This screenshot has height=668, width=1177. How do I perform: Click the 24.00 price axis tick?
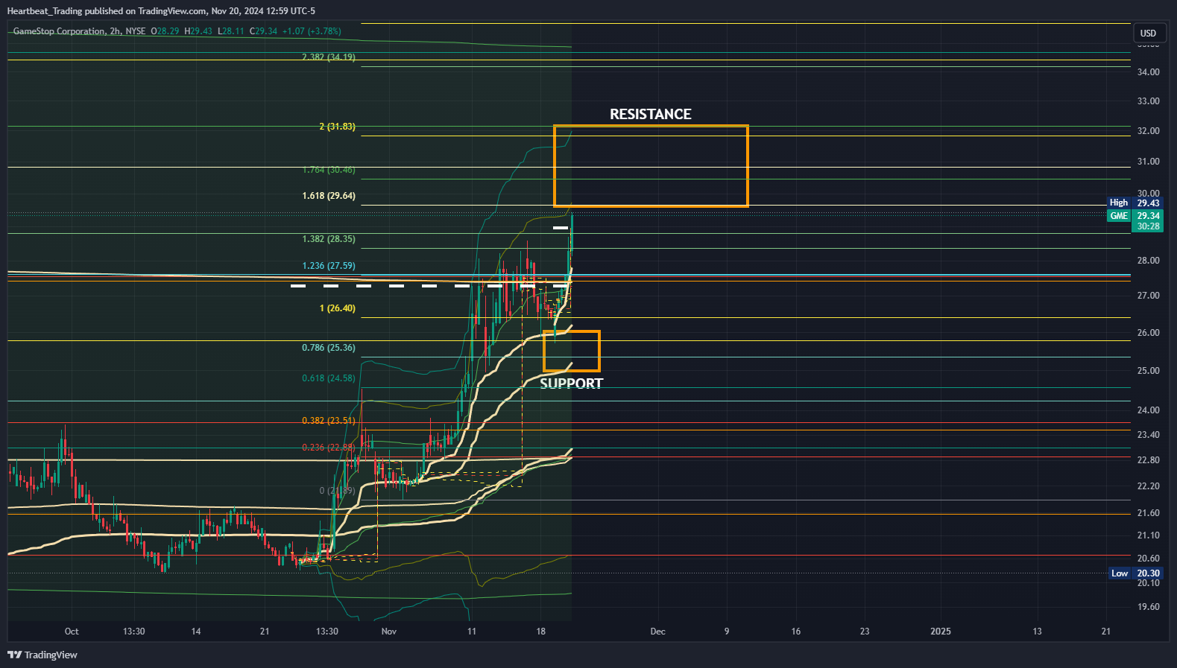1148,410
